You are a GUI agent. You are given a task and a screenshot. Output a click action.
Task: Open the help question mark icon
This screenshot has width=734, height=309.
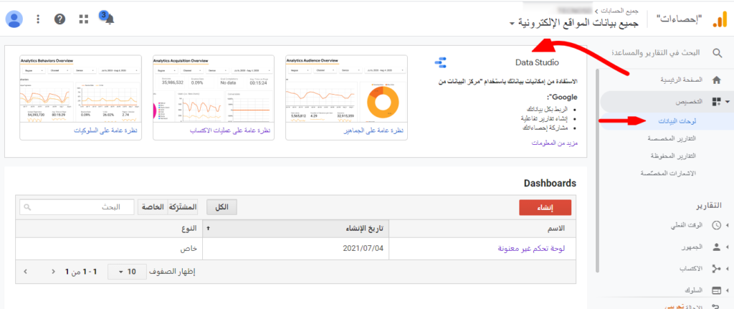[x=60, y=19]
